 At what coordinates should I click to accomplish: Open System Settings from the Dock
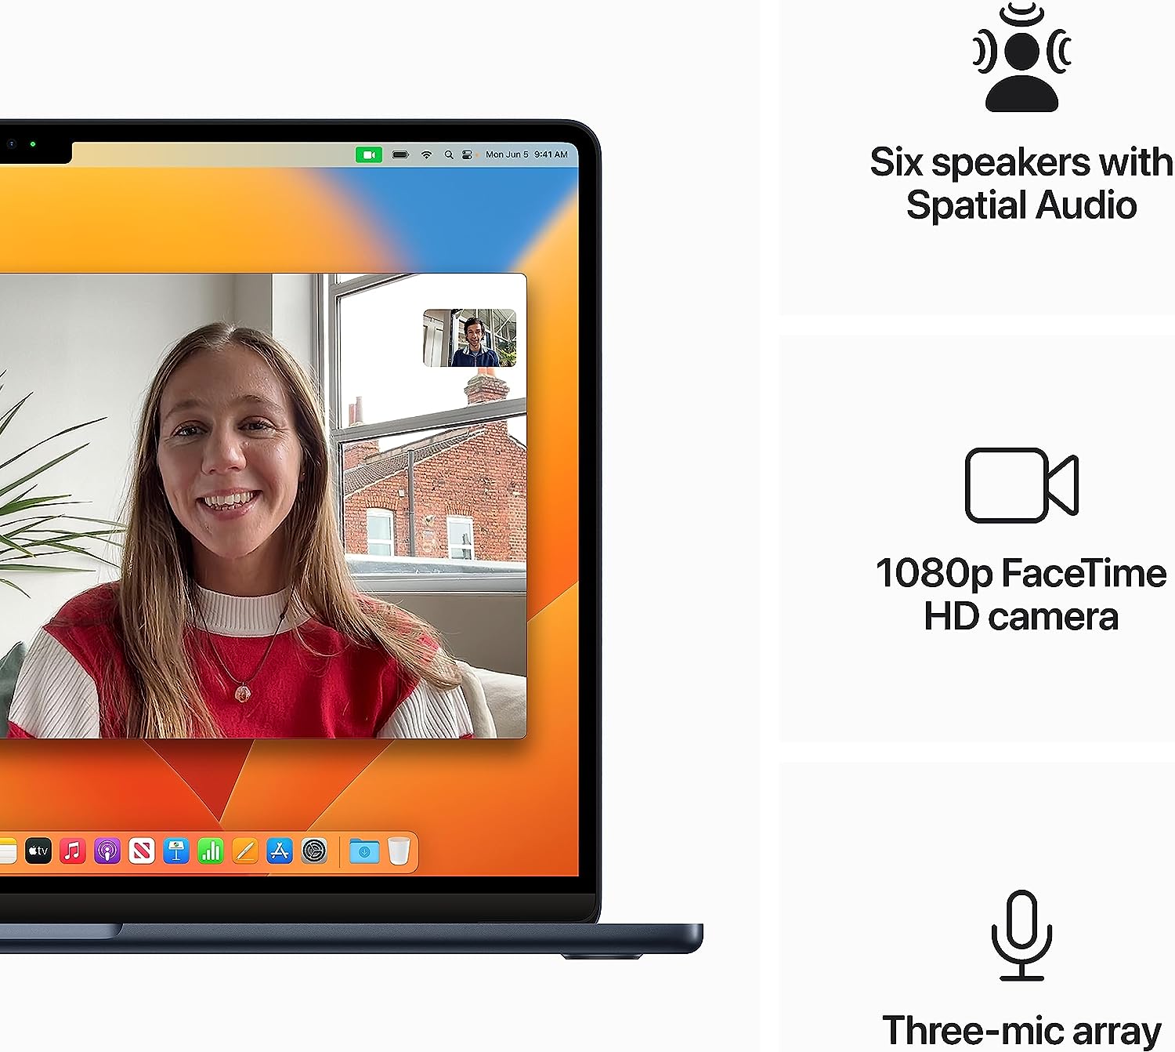pos(314,852)
